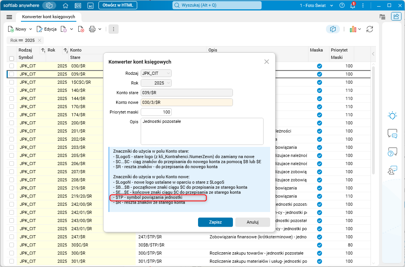Sort by the Rok column arrow

pos(65,50)
